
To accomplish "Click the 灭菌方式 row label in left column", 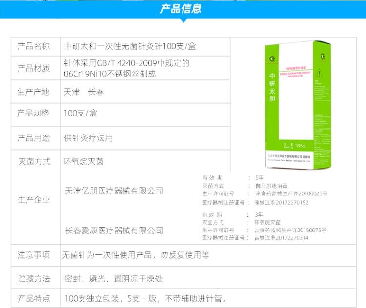I will [34, 162].
